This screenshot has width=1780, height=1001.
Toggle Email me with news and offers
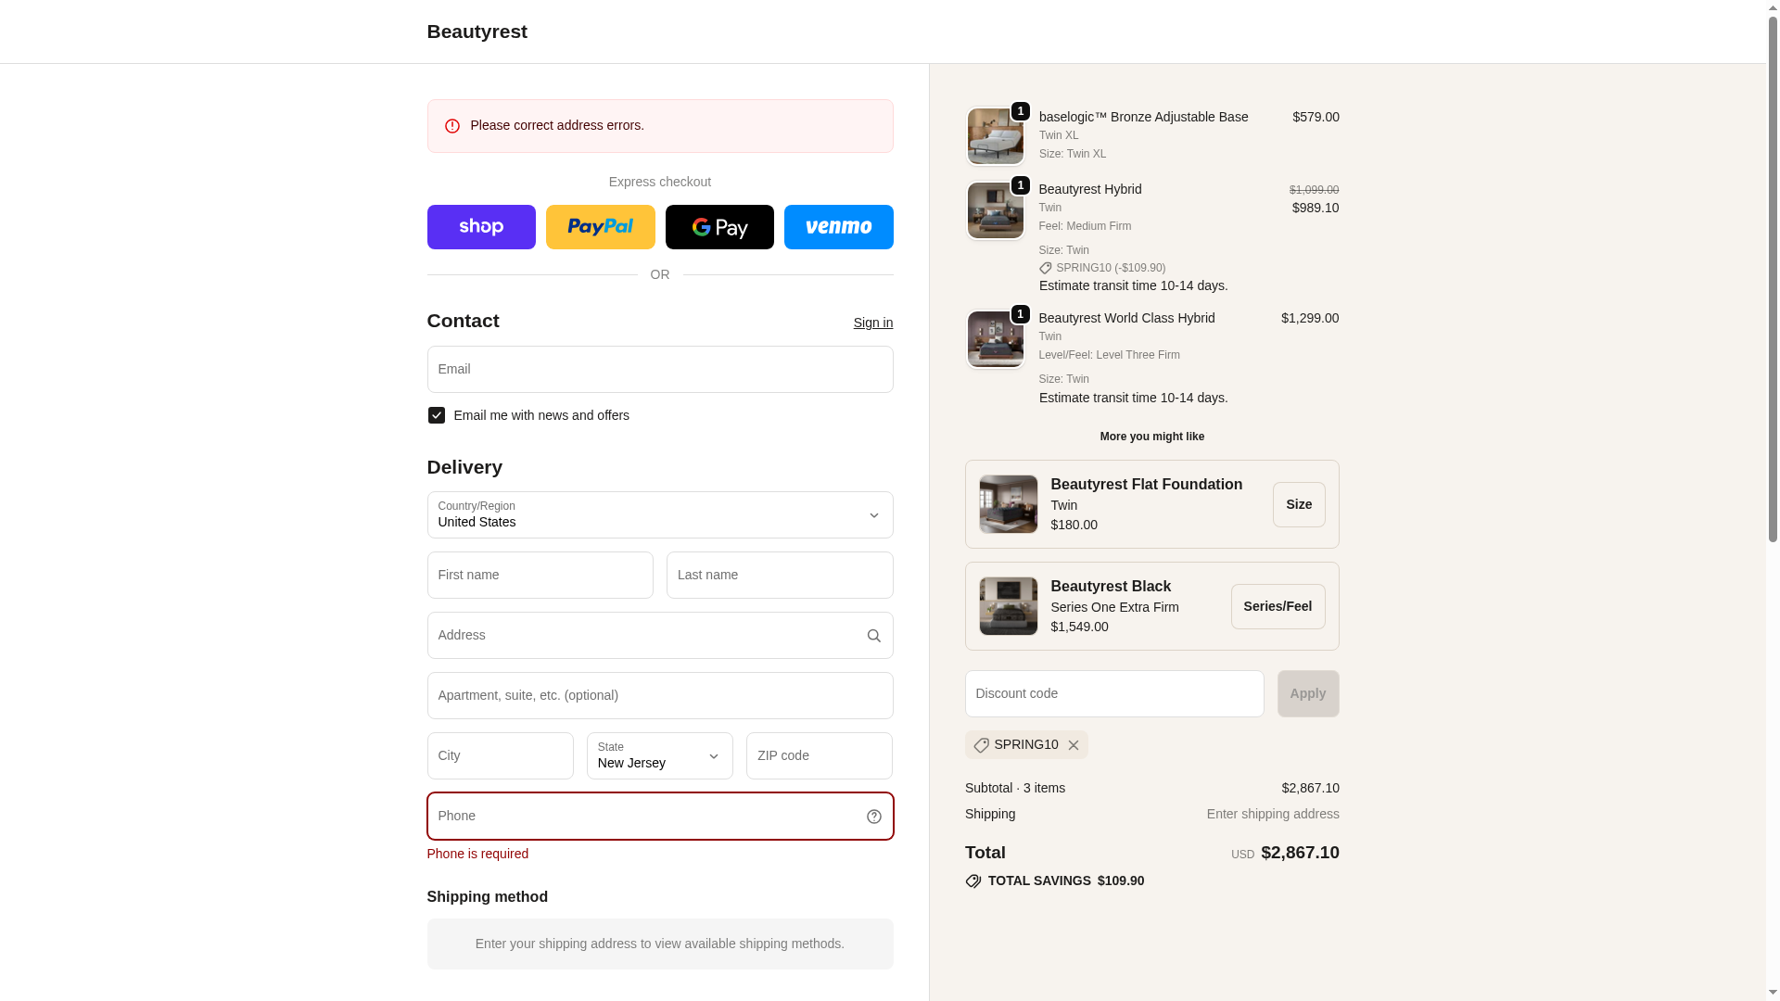click(x=437, y=415)
